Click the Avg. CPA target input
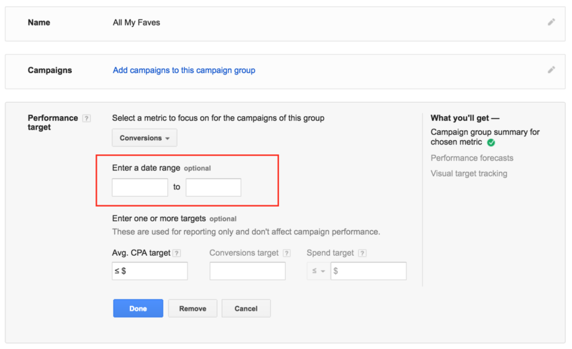 point(150,270)
